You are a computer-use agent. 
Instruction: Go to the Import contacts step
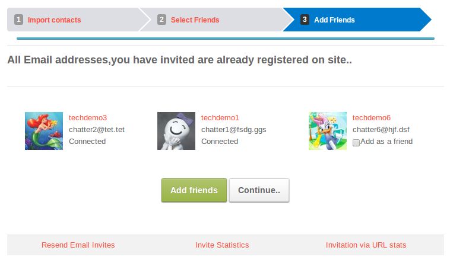pos(54,20)
